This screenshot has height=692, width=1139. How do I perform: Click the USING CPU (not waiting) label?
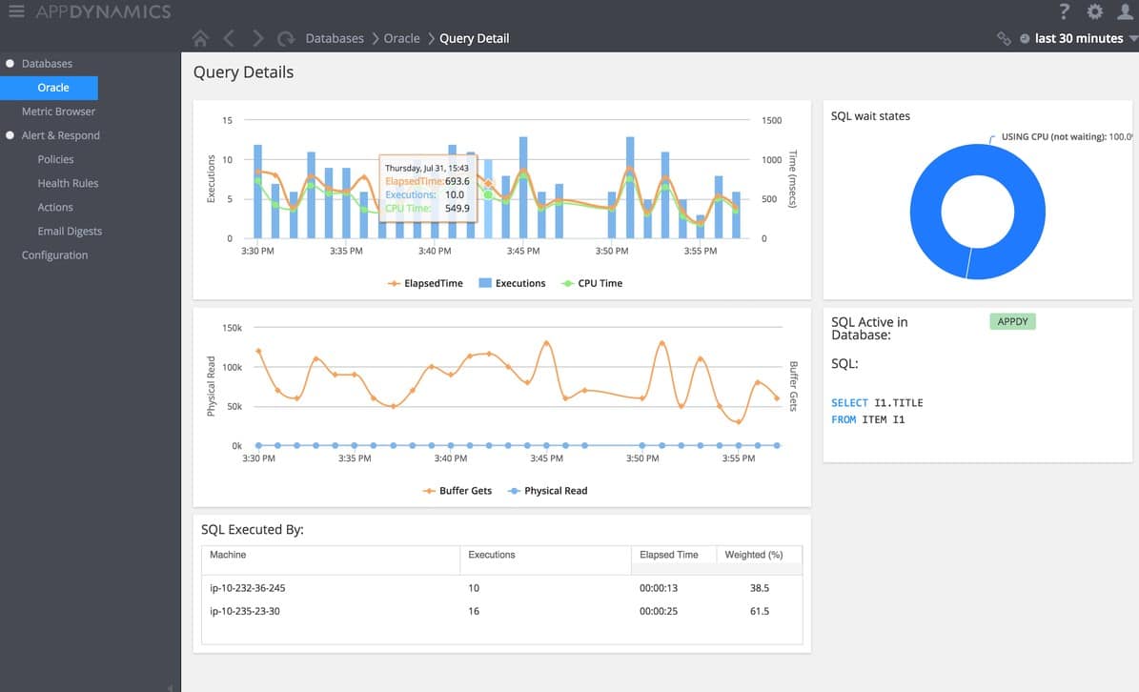tap(1067, 136)
